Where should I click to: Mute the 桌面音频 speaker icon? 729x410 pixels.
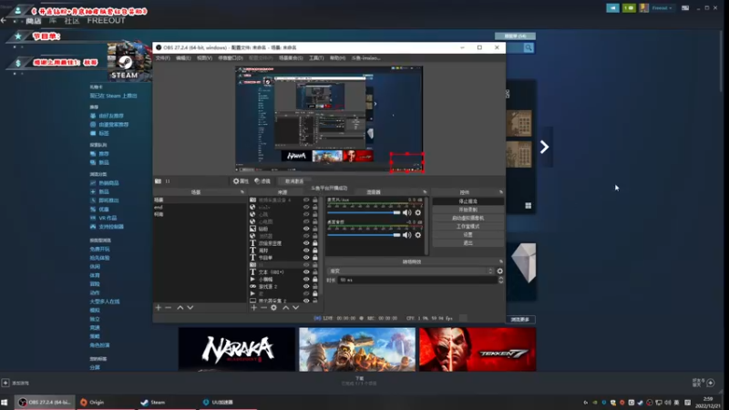coord(407,235)
